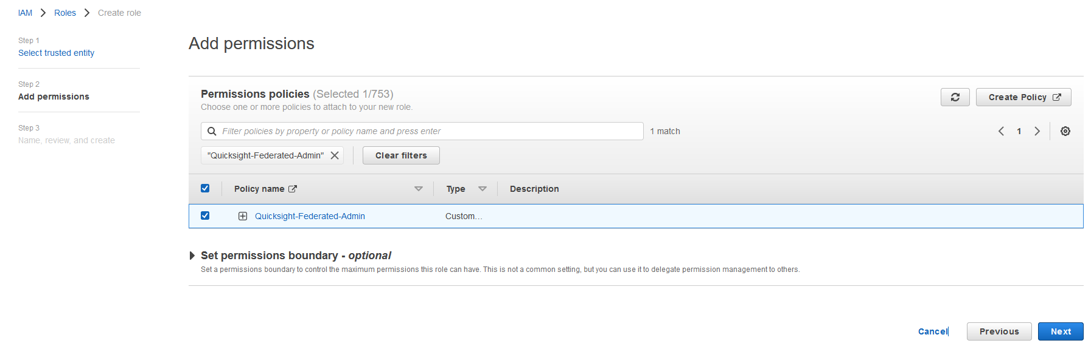Go to previous results page arrow
1091x346 pixels.
[x=1001, y=131]
